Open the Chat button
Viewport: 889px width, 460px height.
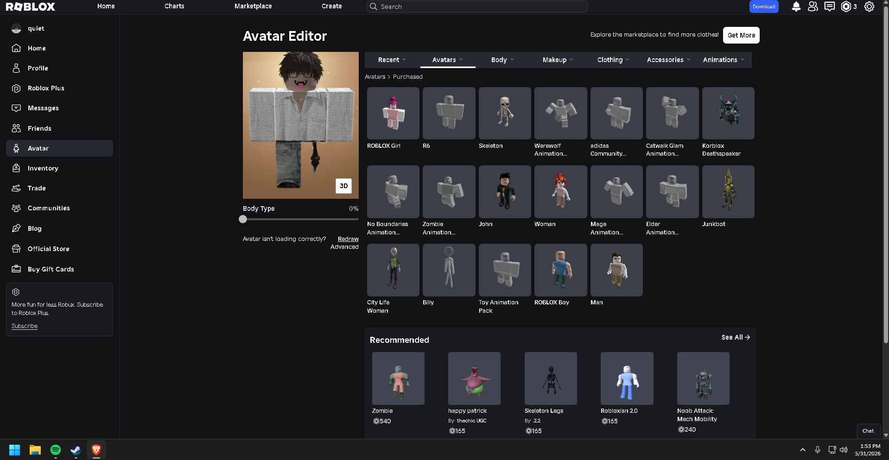[868, 431]
